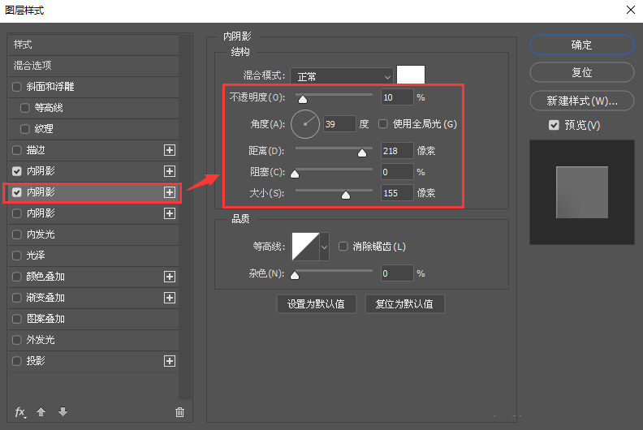Click the trash delete effect icon
The image size is (643, 430).
(179, 412)
